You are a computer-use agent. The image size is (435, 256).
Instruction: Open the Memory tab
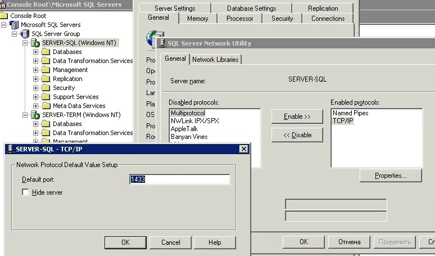pyautogui.click(x=197, y=19)
